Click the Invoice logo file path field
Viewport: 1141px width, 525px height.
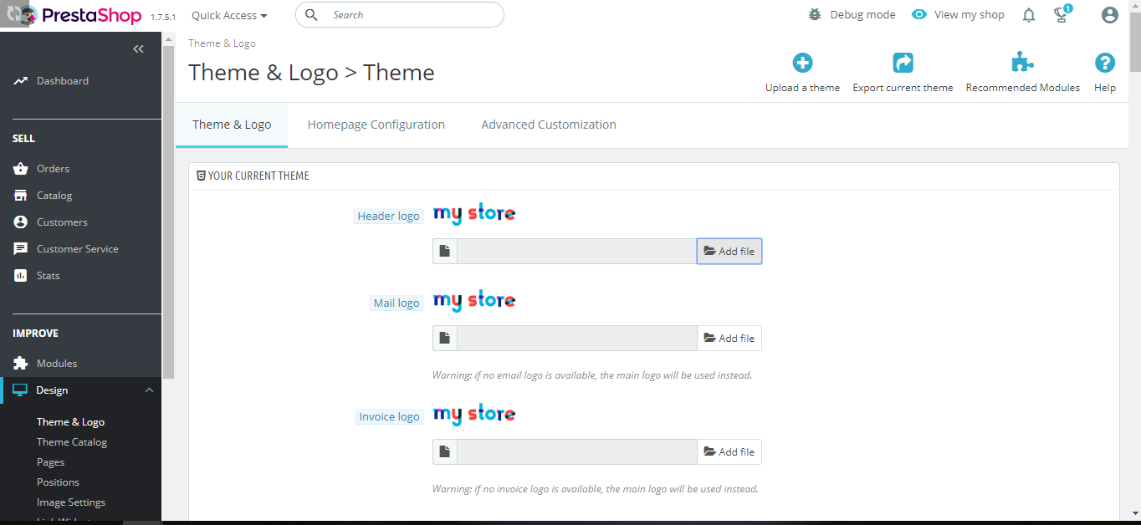point(577,452)
